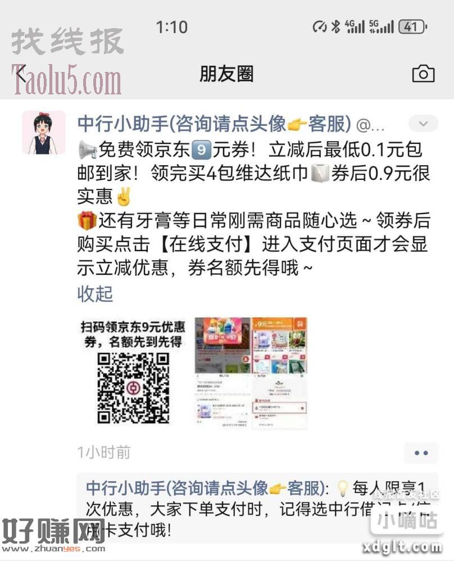
Task: Tap the 4G signal strength icon
Action: (355, 27)
